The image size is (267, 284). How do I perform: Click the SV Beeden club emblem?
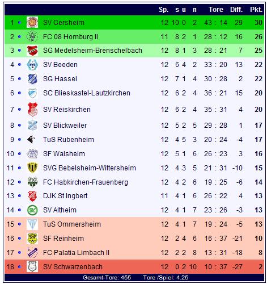pos(32,65)
